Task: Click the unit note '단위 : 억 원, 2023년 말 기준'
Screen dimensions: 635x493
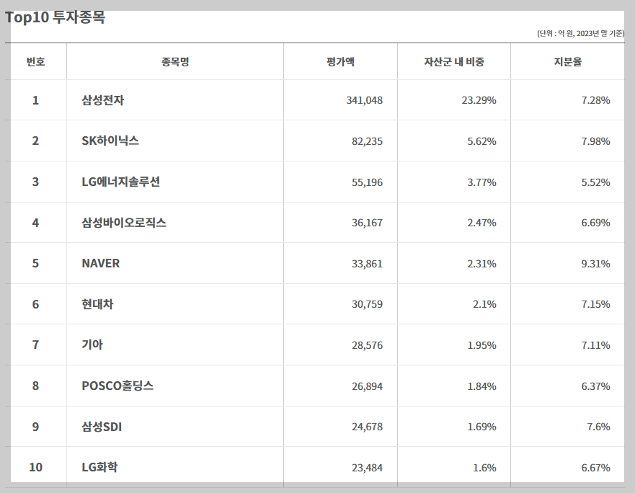Action: (x=581, y=33)
